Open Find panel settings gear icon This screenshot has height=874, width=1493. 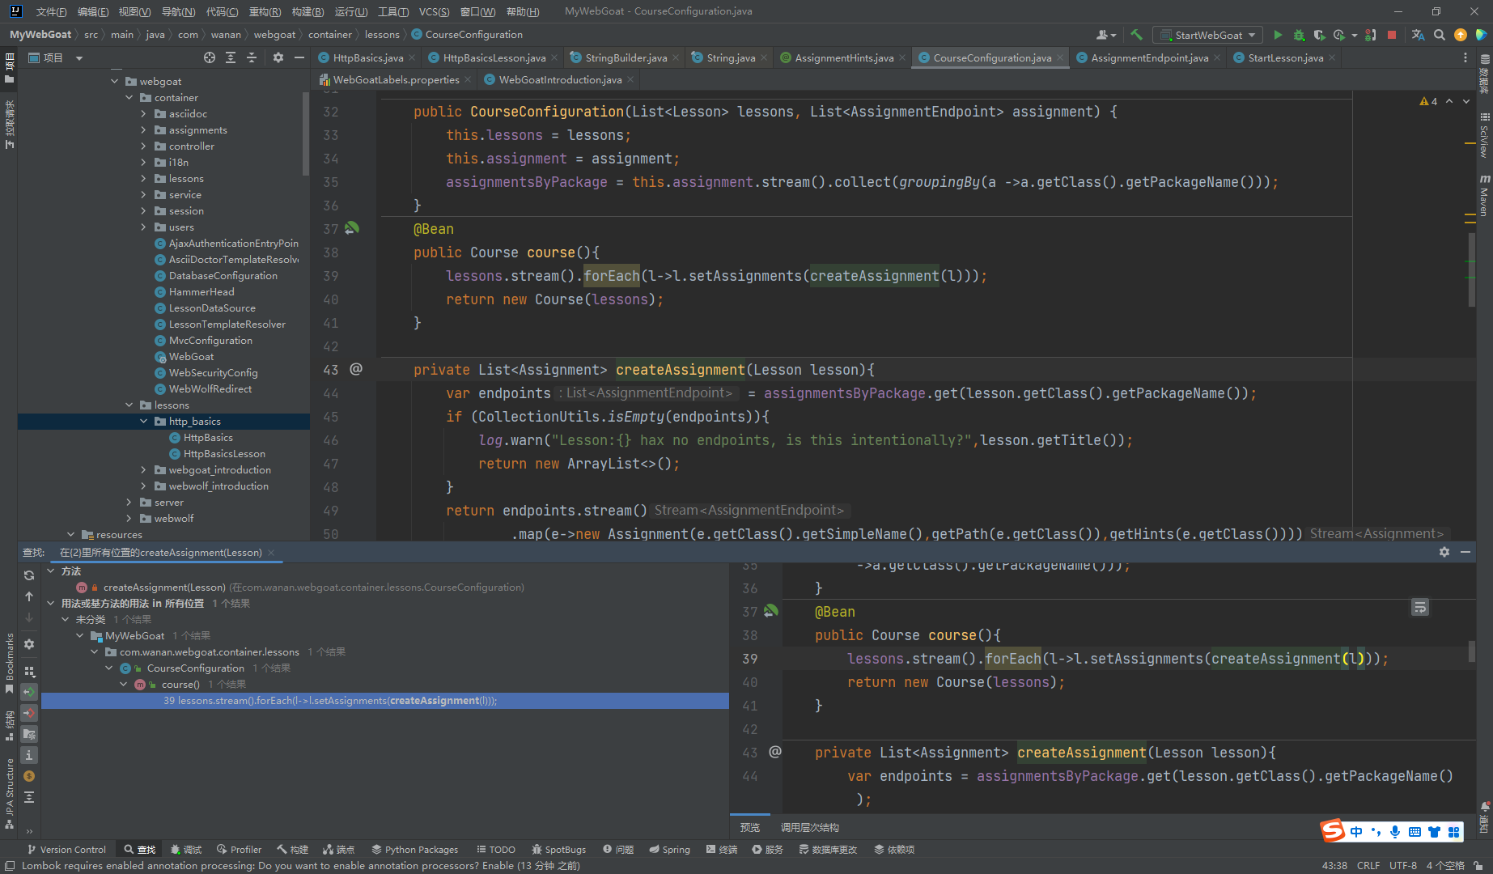(x=29, y=644)
